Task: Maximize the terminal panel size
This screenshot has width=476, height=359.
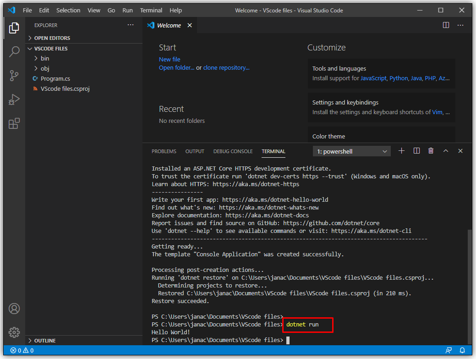Action: click(446, 151)
